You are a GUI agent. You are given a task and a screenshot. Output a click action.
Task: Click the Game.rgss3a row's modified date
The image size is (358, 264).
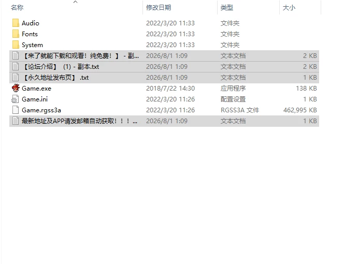[170, 110]
